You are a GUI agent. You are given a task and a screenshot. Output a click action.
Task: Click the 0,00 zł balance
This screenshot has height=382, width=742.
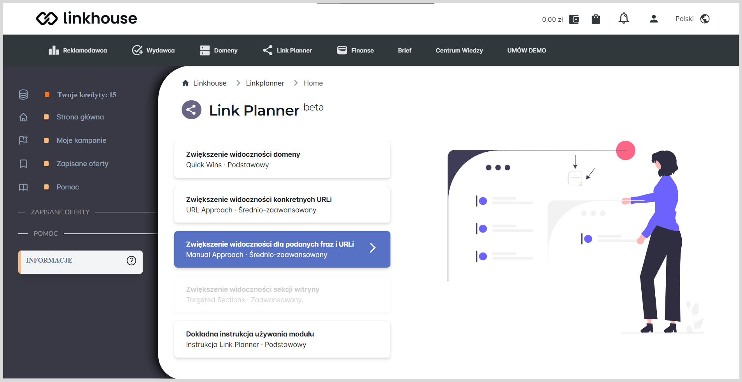point(553,19)
